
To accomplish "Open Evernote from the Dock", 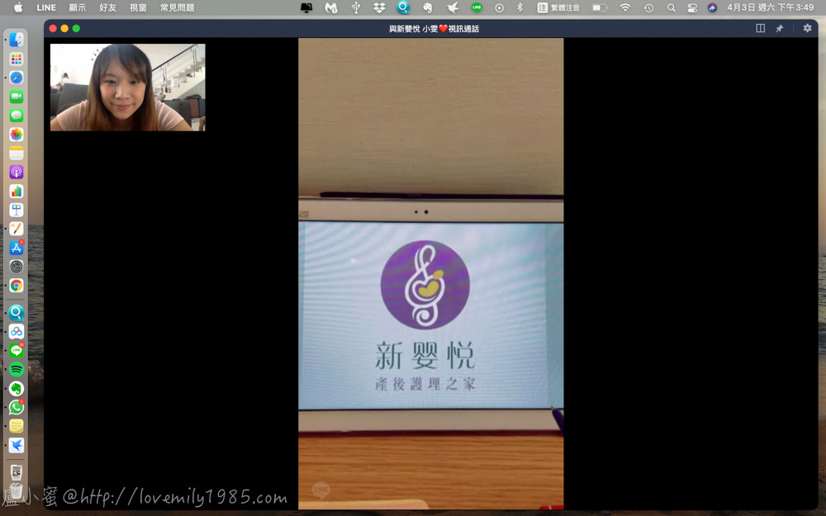I will 17,389.
